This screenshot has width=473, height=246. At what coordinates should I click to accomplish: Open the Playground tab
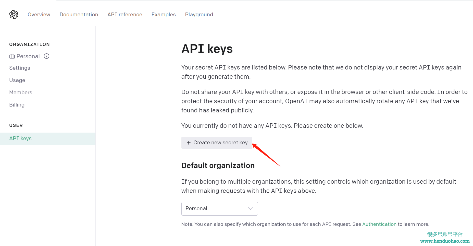pos(199,15)
